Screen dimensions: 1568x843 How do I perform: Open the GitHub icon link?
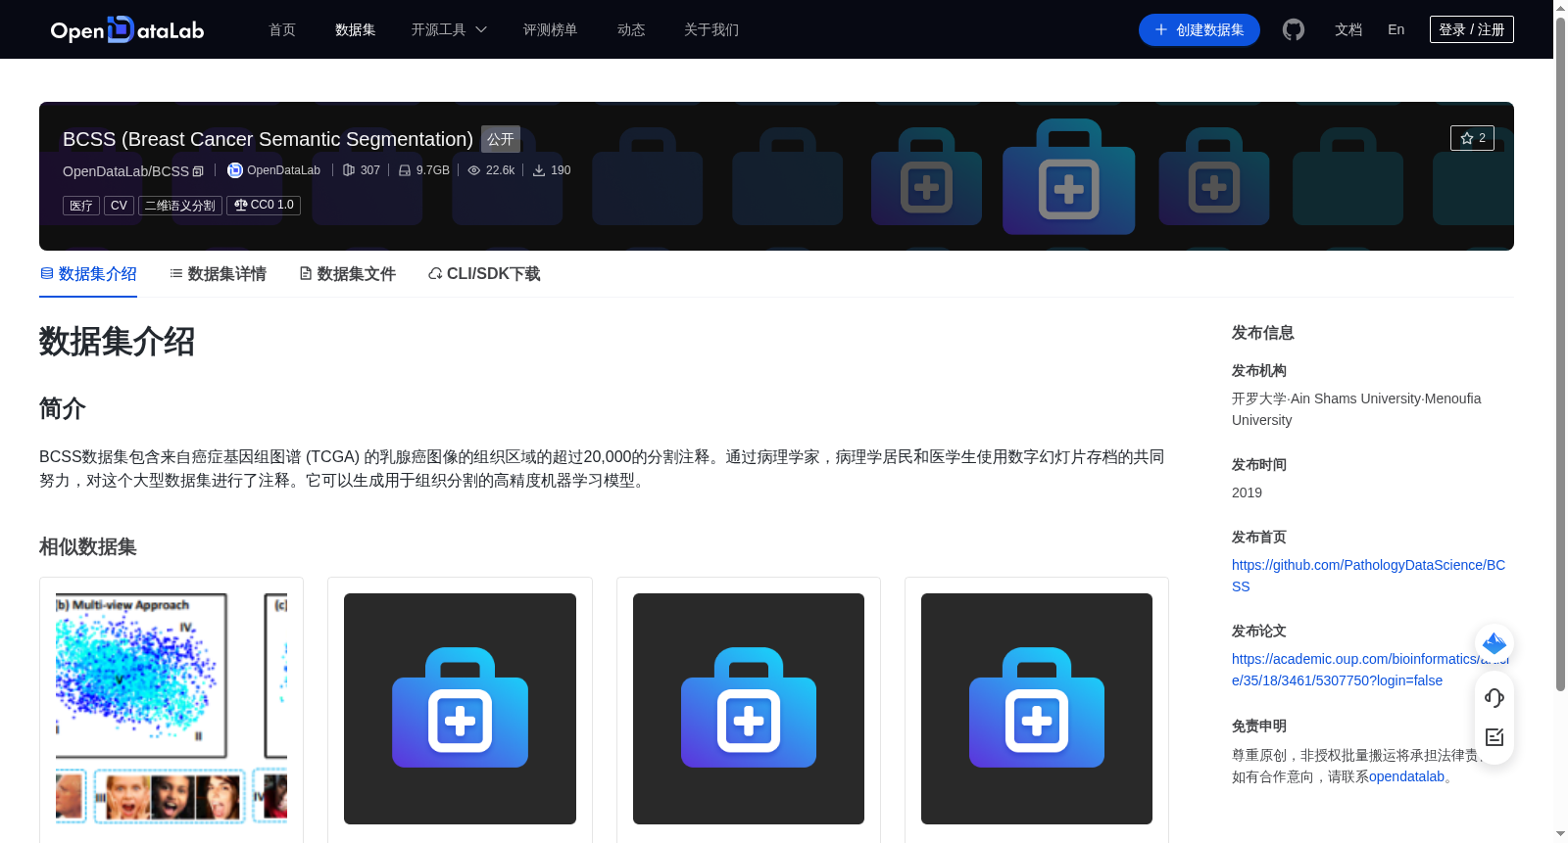(x=1294, y=29)
